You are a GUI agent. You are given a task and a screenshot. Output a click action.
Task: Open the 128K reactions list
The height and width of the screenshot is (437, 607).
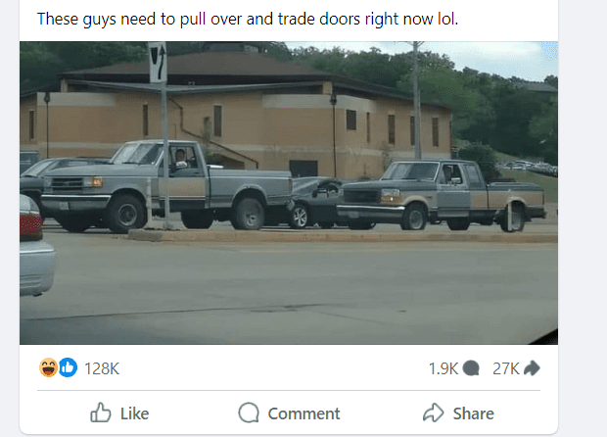click(x=102, y=368)
